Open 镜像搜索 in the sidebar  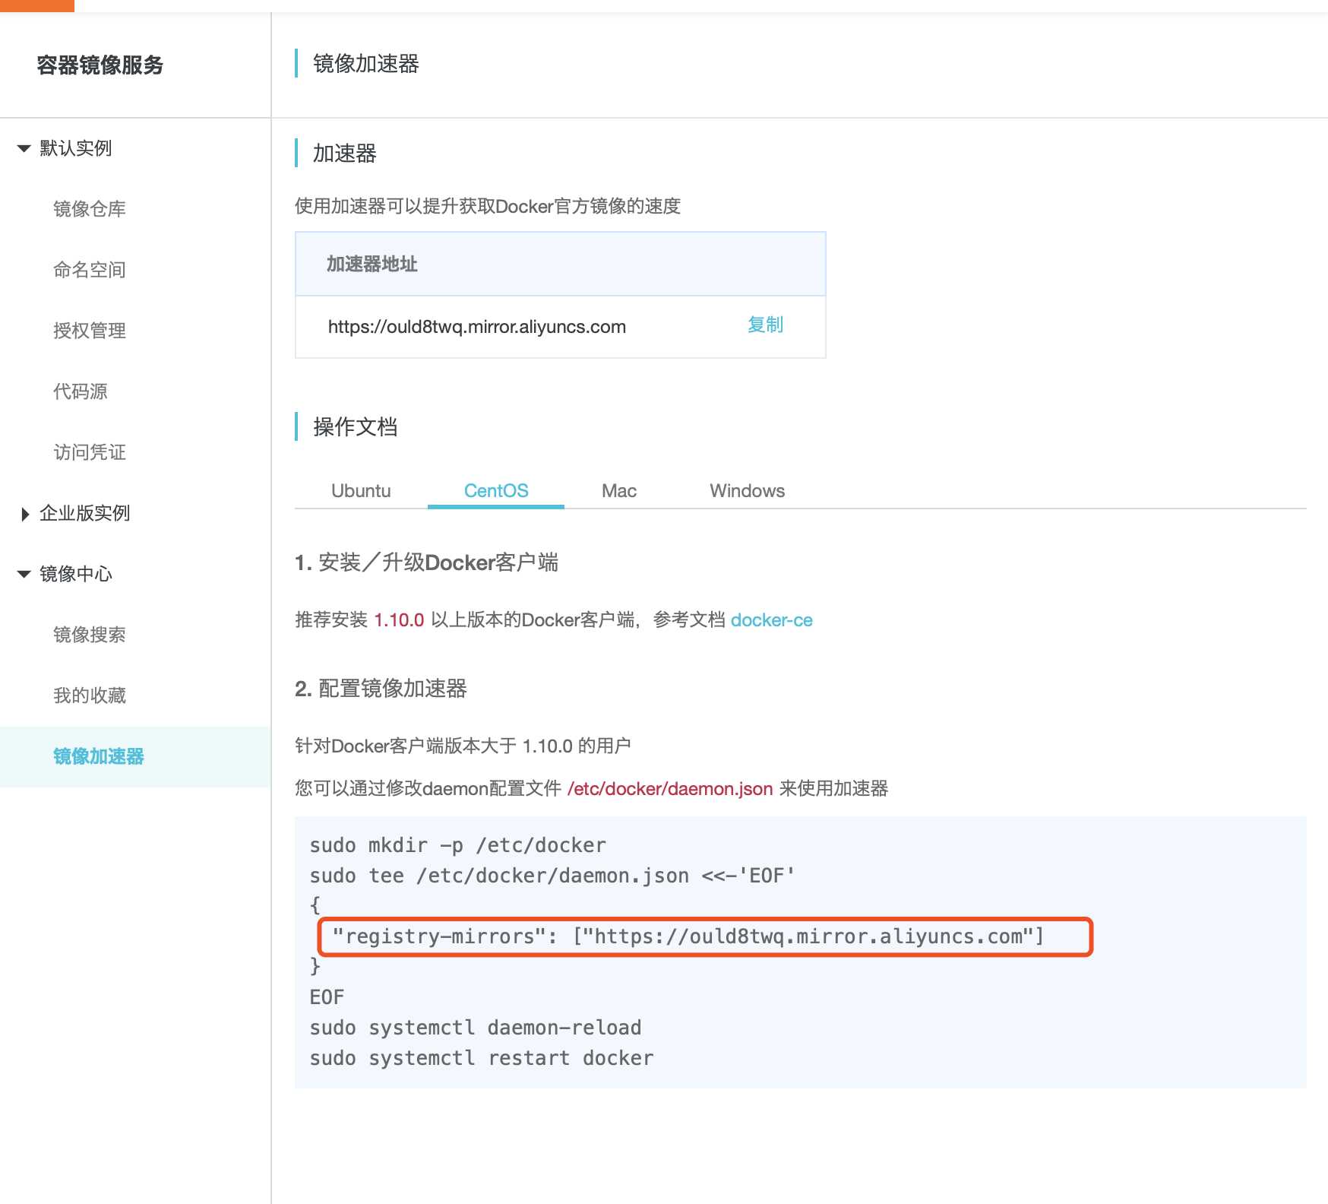tap(90, 635)
